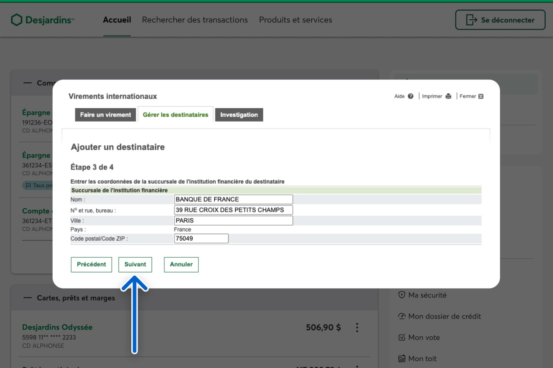Select Mon vote in the sidebar
The width and height of the screenshot is (553, 368).
click(x=419, y=337)
